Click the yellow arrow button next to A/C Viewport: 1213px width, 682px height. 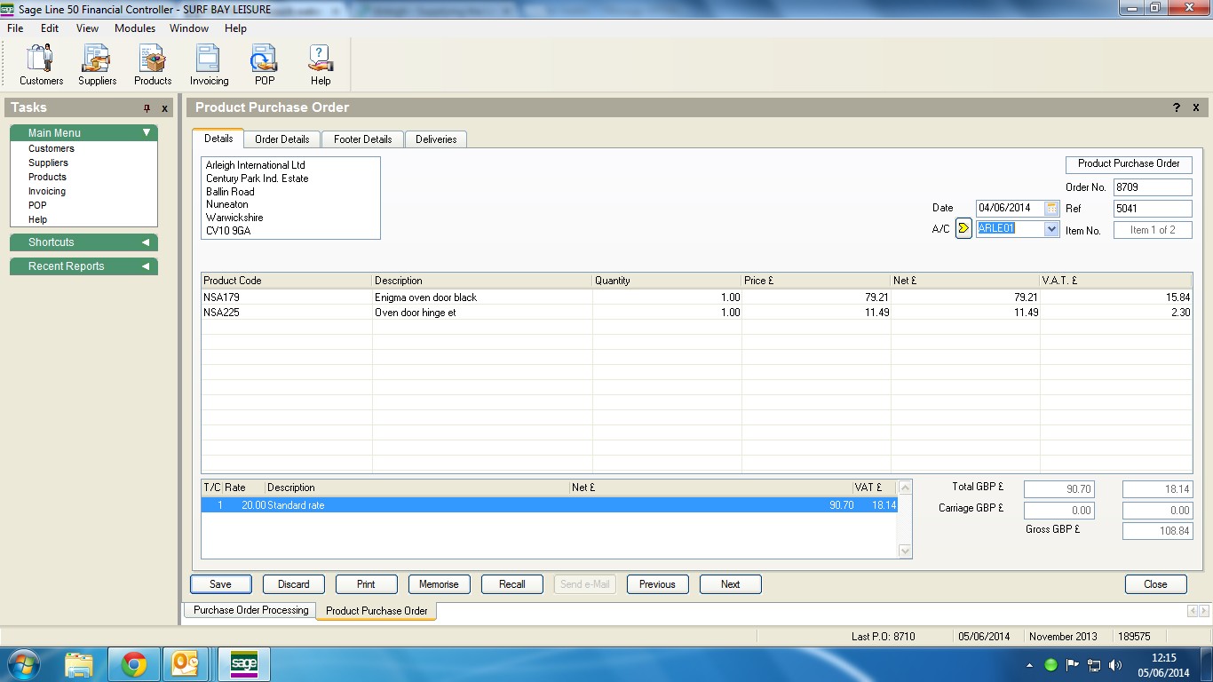pyautogui.click(x=963, y=228)
